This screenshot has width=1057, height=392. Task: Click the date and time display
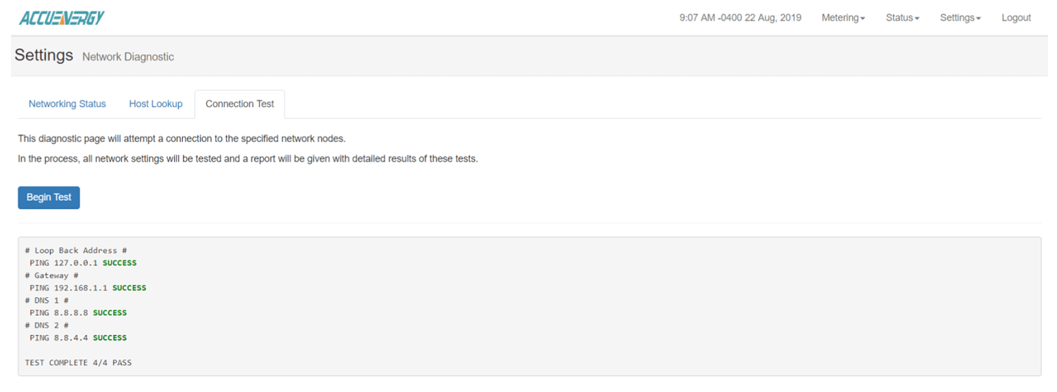740,18
